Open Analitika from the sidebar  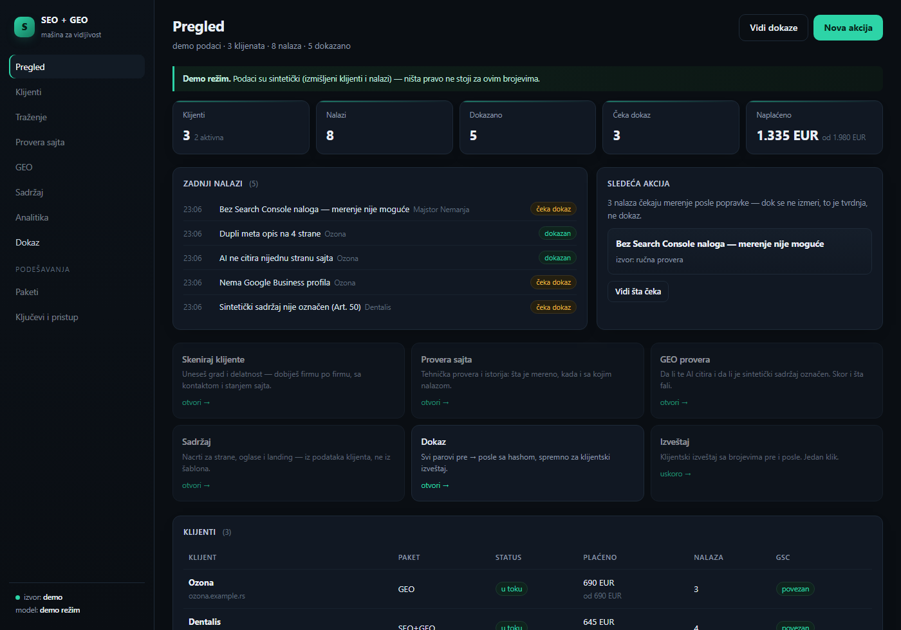pos(77,217)
